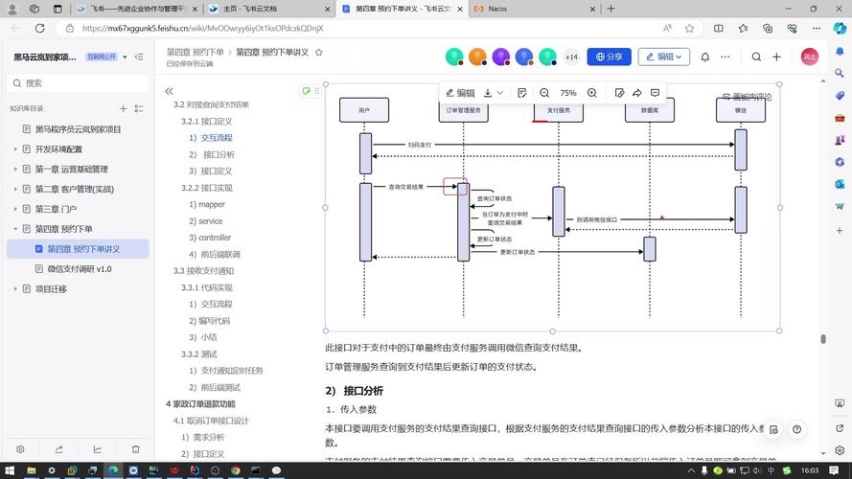Click the taskbar clock showing 16:03

pos(810,470)
